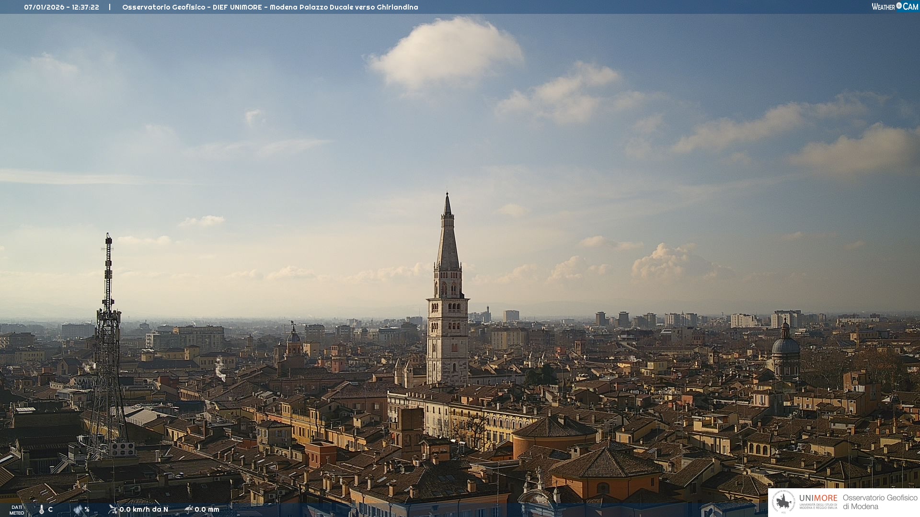Click Osservatorio Geofisico di Modena footer text

pyautogui.click(x=880, y=502)
